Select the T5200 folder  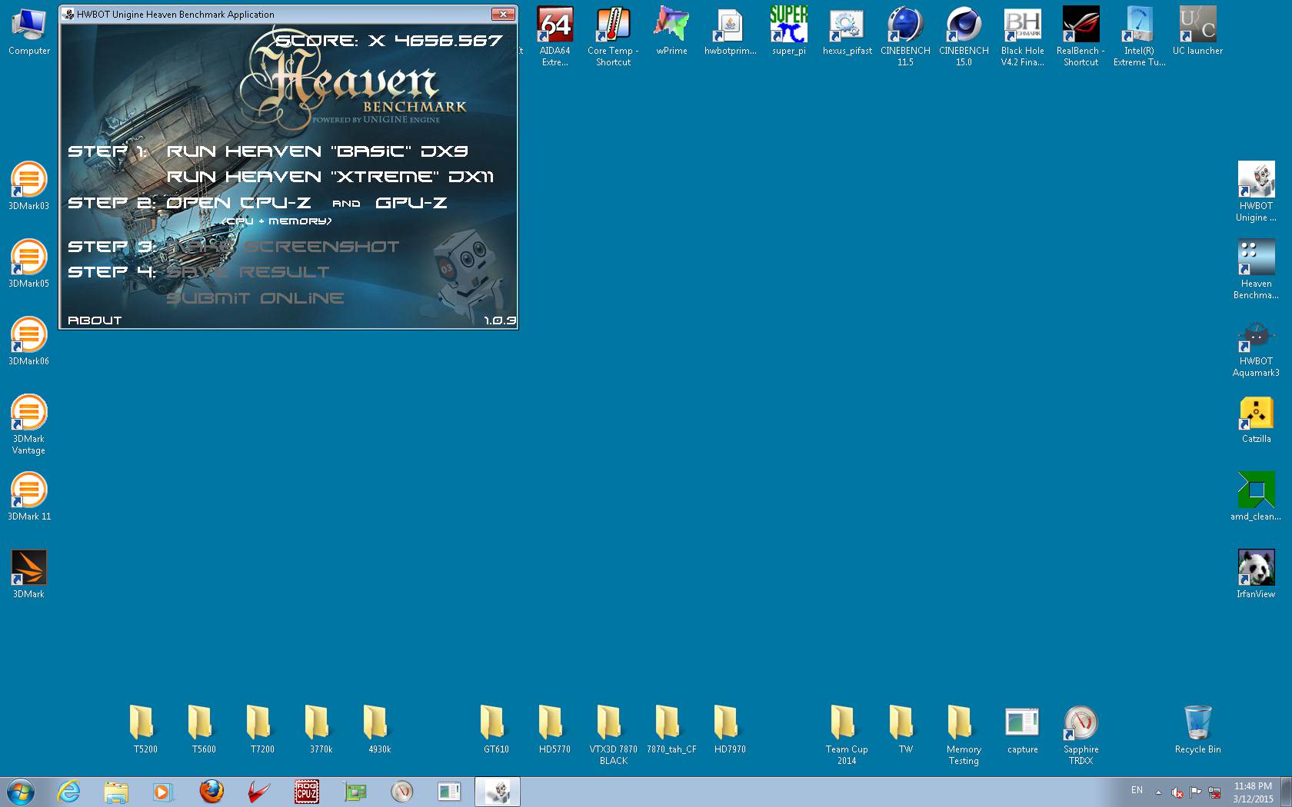pyautogui.click(x=145, y=729)
